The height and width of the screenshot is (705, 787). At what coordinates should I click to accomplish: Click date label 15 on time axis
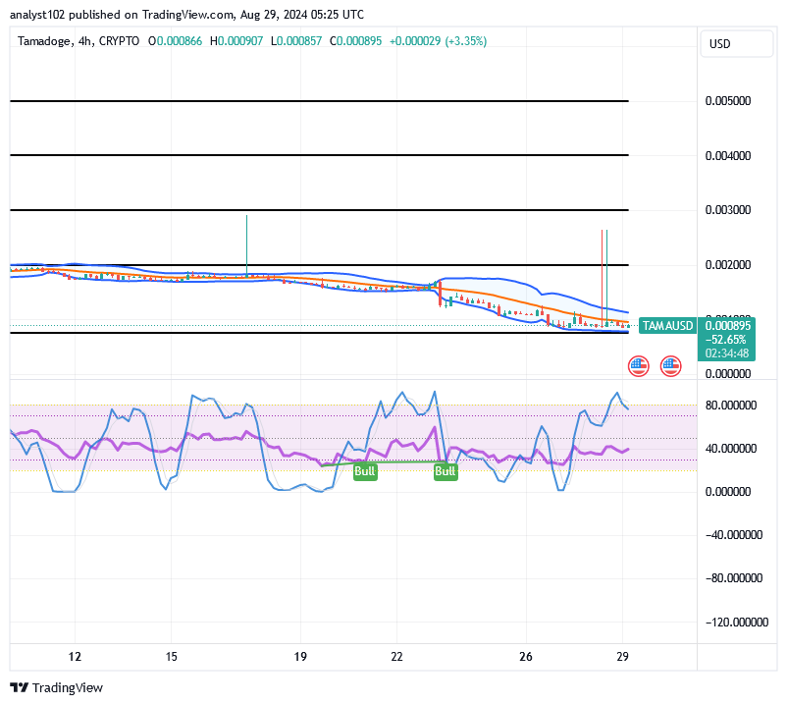171,657
